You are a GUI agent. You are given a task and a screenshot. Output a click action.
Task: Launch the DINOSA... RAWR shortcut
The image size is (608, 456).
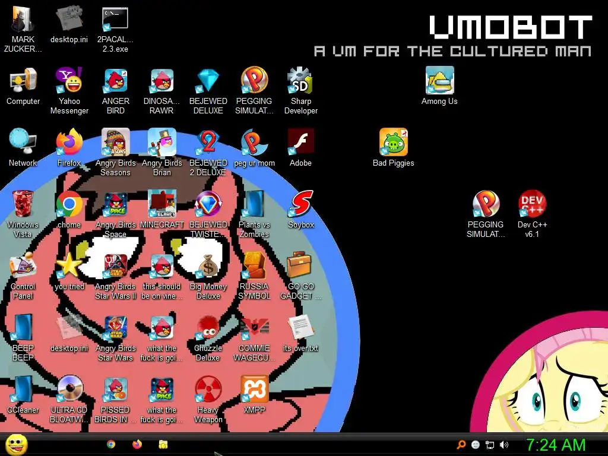161,81
